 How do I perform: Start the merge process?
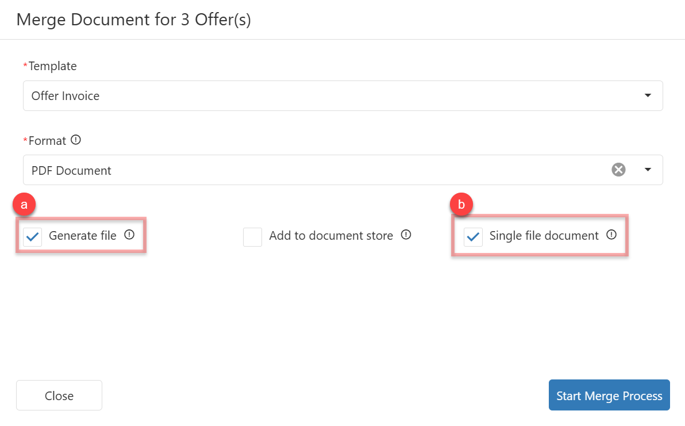click(609, 396)
